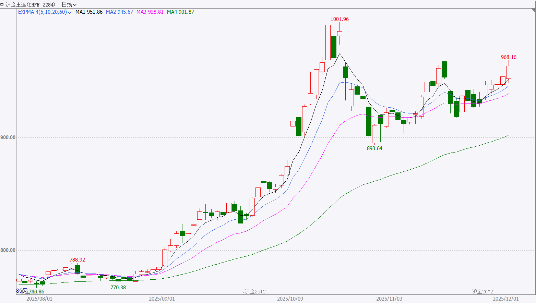
Task: Click the green MA4 901.87 label
Action: (x=180, y=12)
